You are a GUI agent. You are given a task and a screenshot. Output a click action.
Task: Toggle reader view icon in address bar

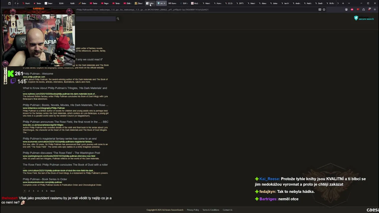320,9
